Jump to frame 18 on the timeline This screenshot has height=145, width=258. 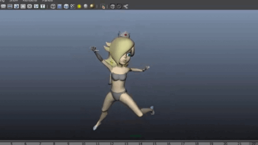(x=197, y=143)
